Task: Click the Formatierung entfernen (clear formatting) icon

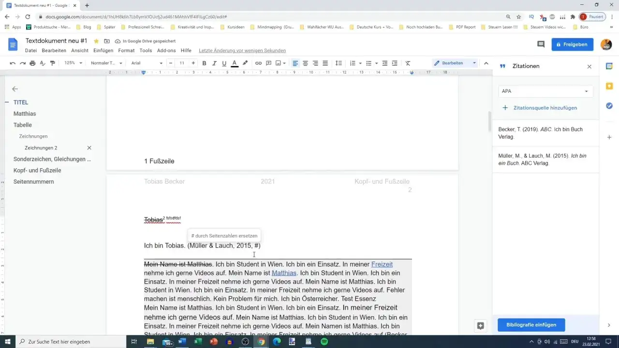Action: point(408,63)
